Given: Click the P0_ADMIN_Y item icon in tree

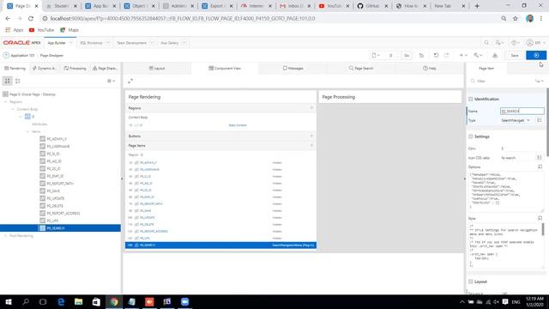Looking at the screenshot, I should click(42, 139).
